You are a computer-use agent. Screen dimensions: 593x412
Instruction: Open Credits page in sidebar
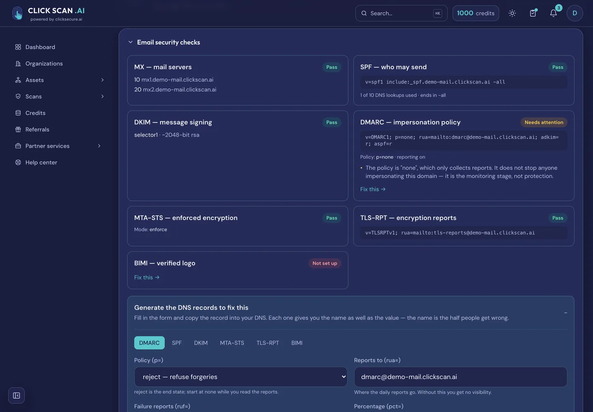[35, 113]
